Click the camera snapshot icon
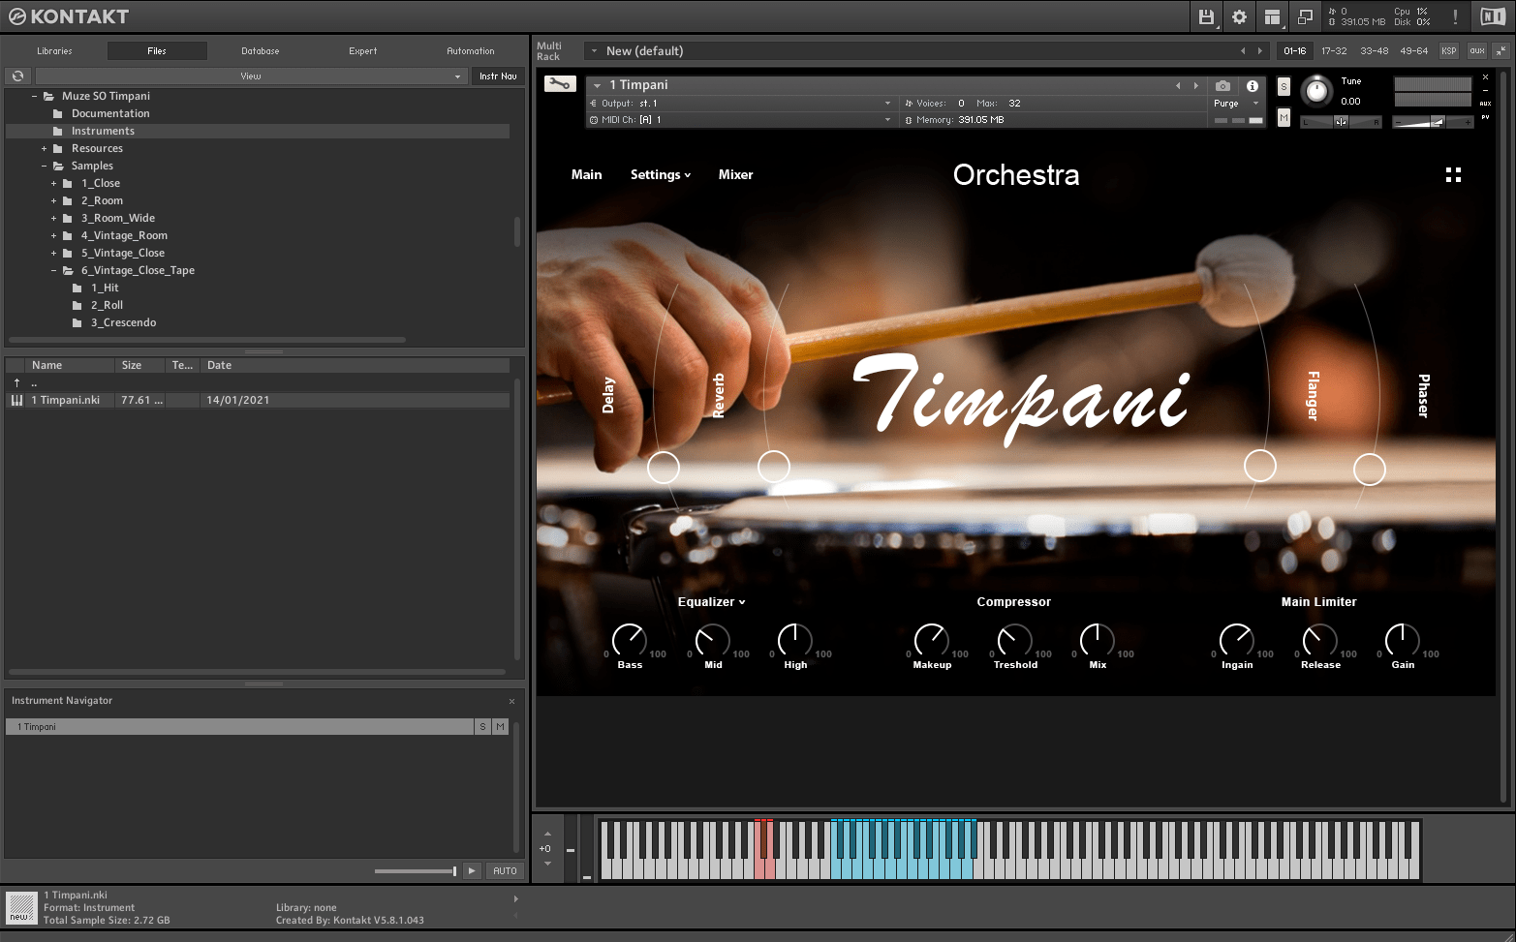This screenshot has width=1516, height=942. pos(1222,85)
